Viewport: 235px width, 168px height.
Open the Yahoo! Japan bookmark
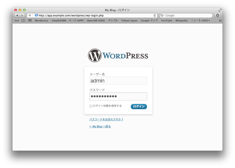coord(129,21)
